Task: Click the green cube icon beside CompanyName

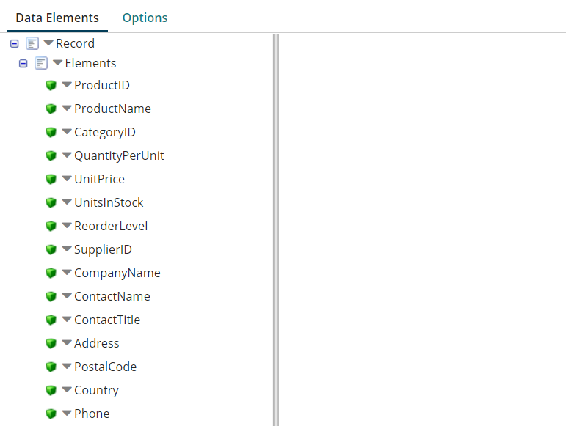Action: (x=51, y=273)
